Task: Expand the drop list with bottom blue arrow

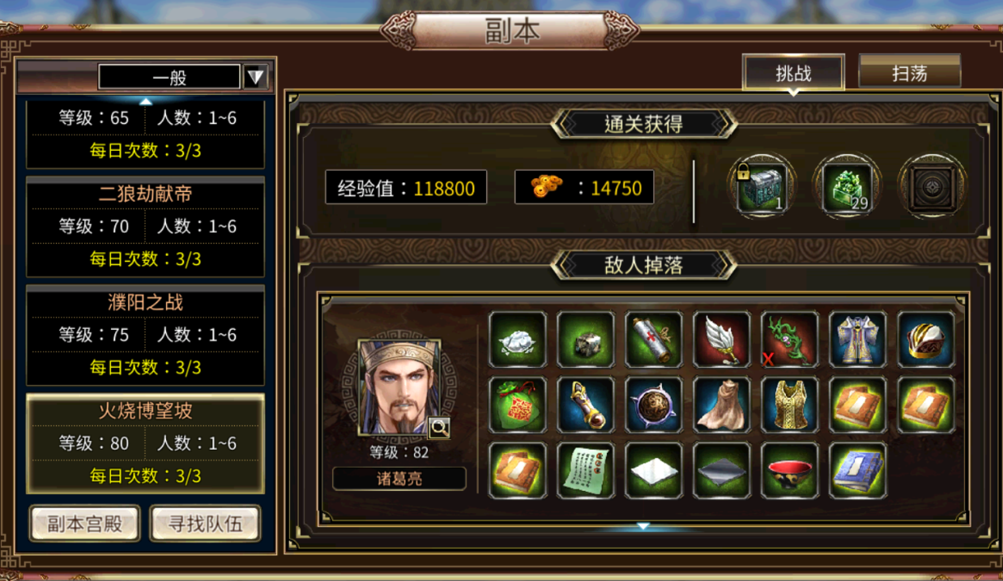Action: point(642,527)
